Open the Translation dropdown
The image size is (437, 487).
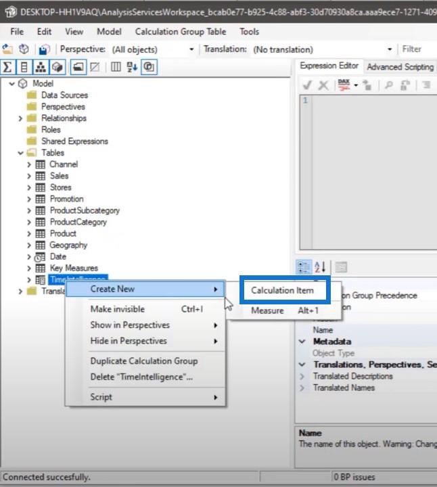tap(390, 49)
